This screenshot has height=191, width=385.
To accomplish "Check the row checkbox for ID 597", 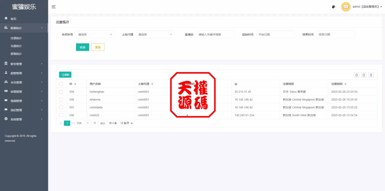I will point(61,107).
